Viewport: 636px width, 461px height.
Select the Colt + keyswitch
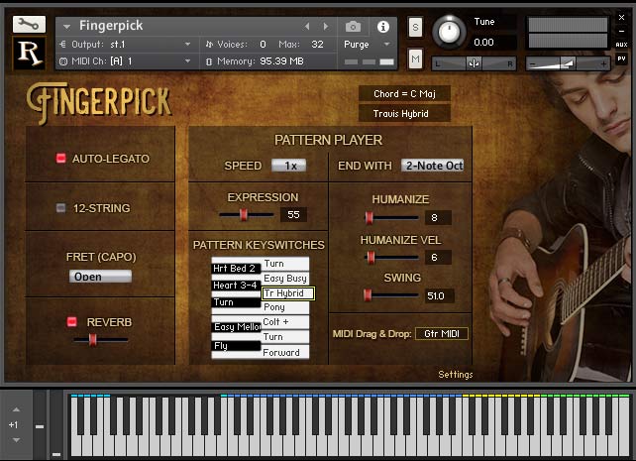tap(285, 322)
